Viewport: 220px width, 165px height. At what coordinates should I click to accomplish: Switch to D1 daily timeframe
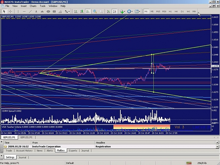[182, 11]
